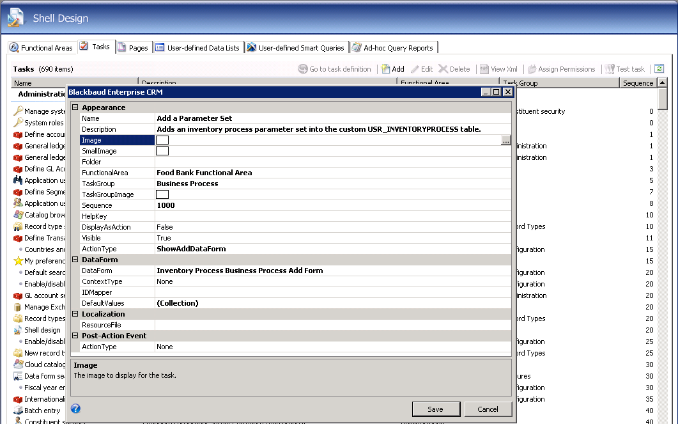
Task: Click the TaskGroupImage swatch box
Action: coord(162,194)
